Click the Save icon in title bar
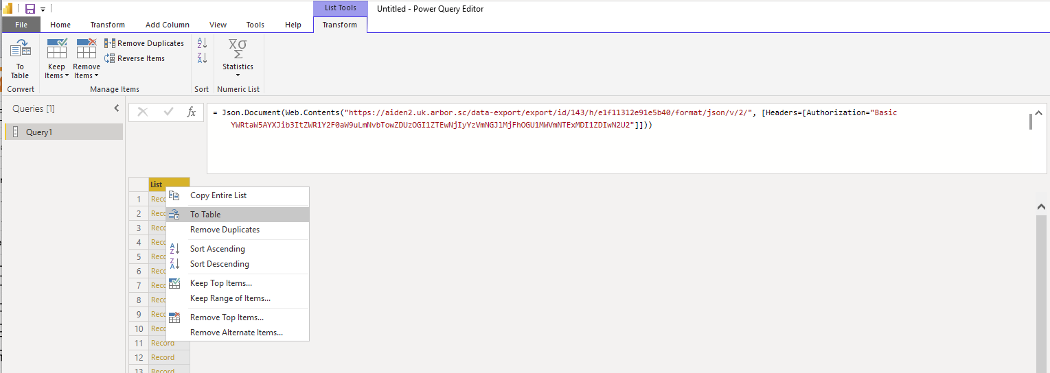Screen dimensions: 1050x373 pyautogui.click(x=30, y=9)
